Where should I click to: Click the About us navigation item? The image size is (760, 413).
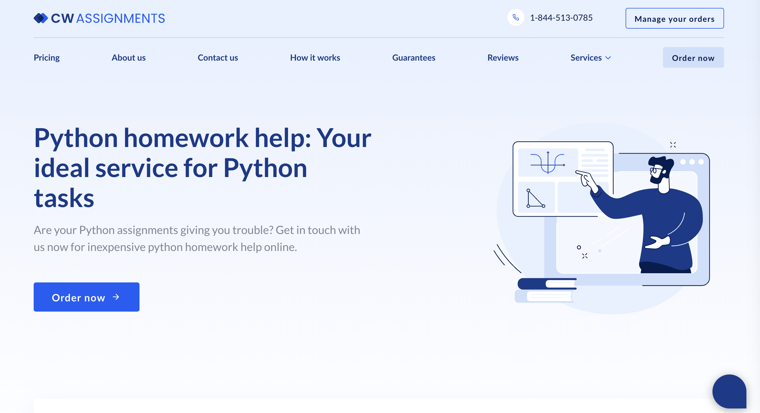128,57
